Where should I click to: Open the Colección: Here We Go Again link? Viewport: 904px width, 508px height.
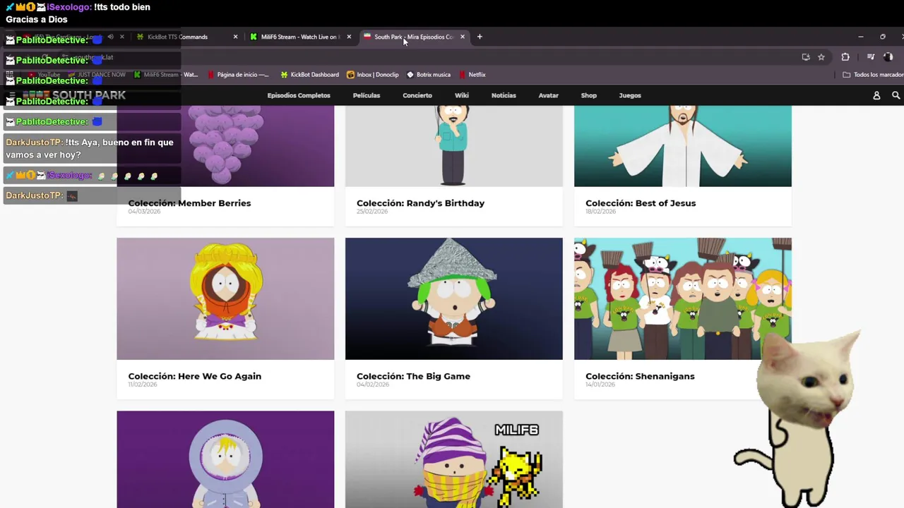[195, 376]
